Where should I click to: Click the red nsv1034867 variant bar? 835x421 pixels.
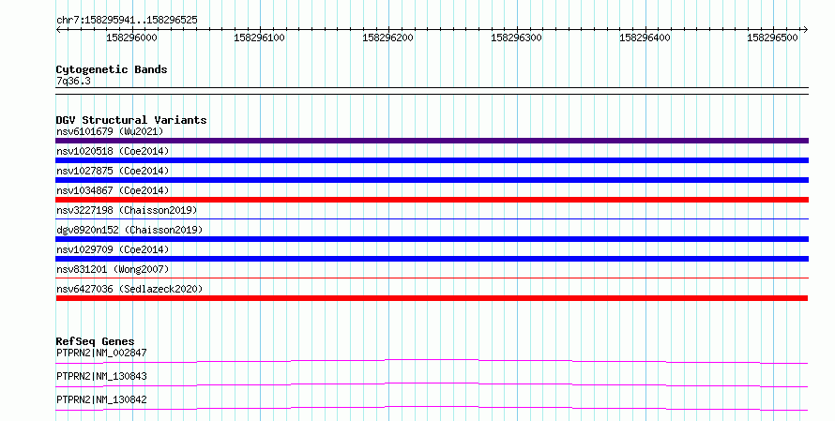tap(432, 200)
